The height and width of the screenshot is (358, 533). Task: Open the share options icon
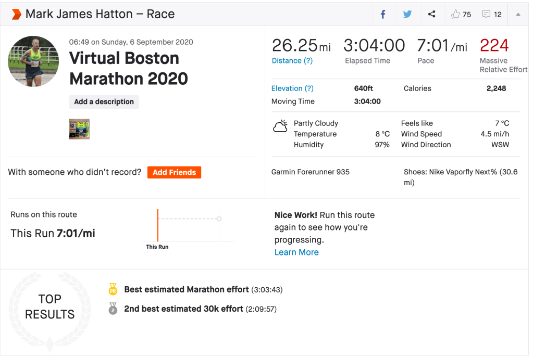click(431, 14)
